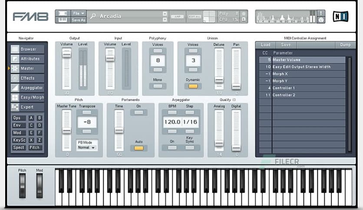363x210 pixels.
Task: Select operator Z in the Expert section
Action: pos(40,140)
